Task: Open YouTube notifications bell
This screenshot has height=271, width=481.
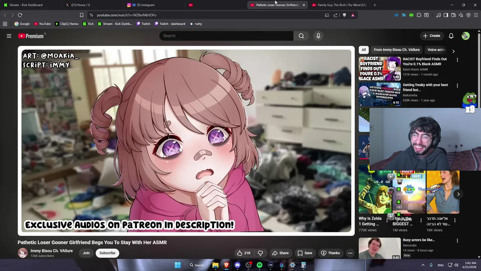Action: pyautogui.click(x=451, y=36)
